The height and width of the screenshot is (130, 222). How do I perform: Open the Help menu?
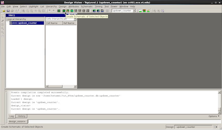(x=133, y=7)
